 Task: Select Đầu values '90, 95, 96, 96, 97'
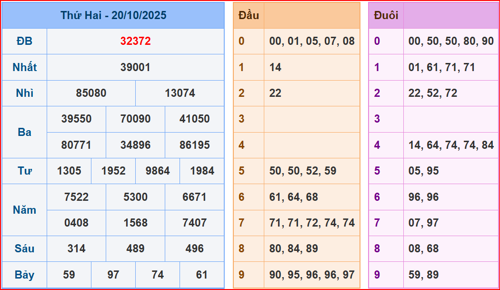point(312,275)
